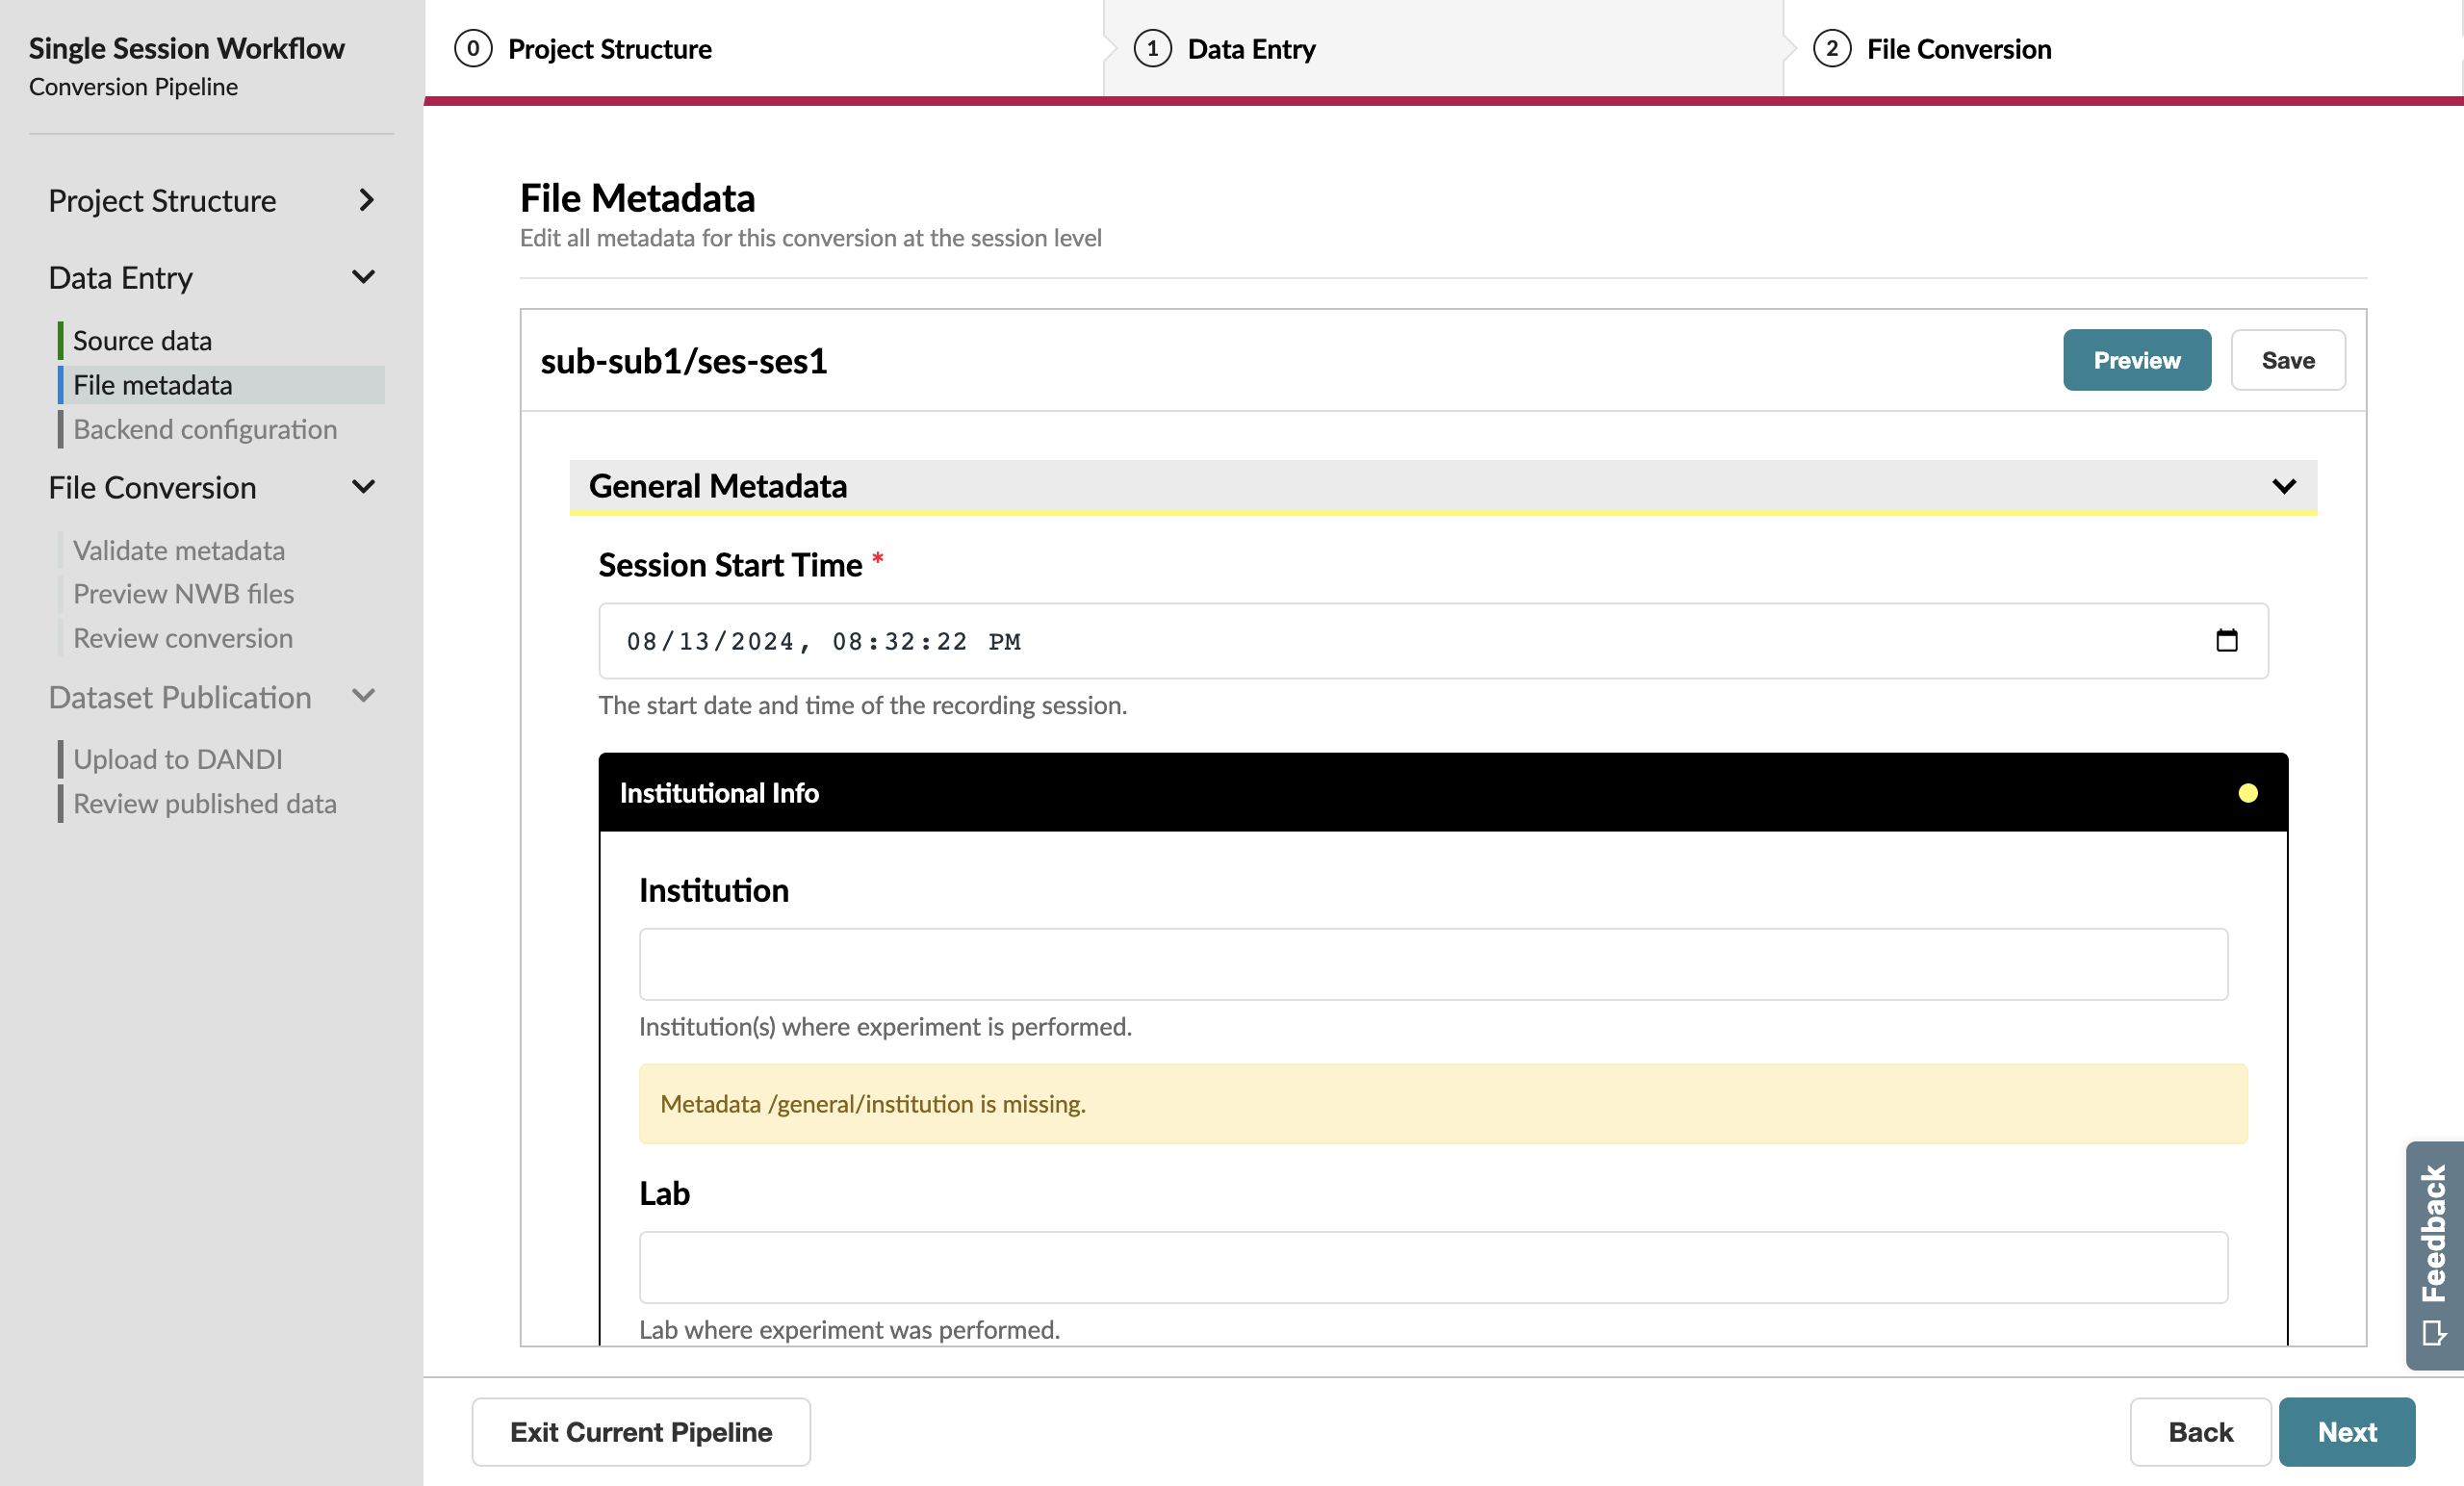The image size is (2464, 1486).
Task: Open the Project Structure top step tab
Action: 764,48
